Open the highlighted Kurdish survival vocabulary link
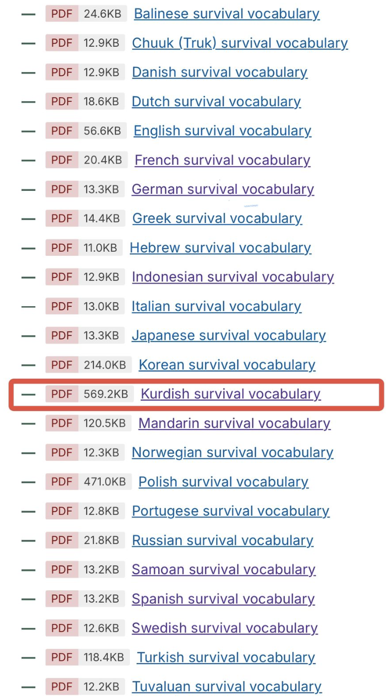The width and height of the screenshot is (389, 697). (x=230, y=394)
